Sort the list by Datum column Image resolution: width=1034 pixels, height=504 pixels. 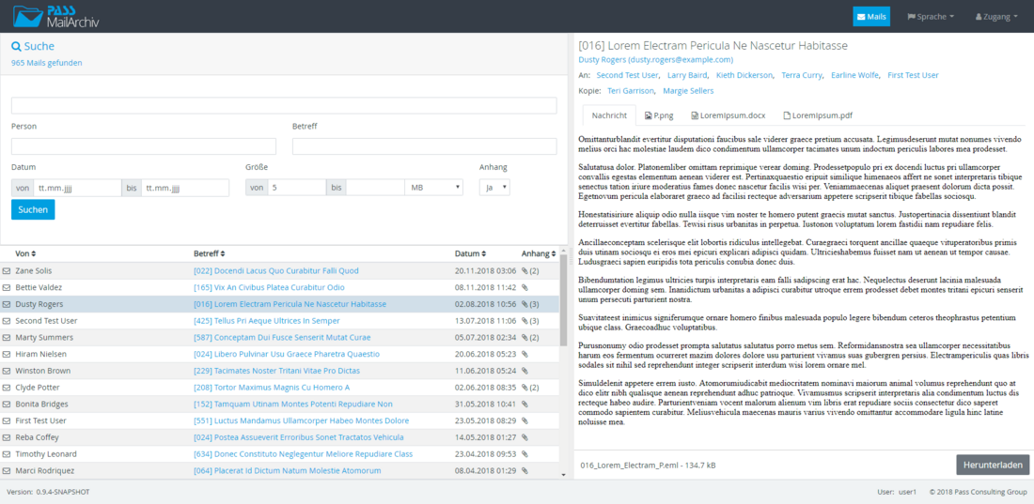pos(471,253)
